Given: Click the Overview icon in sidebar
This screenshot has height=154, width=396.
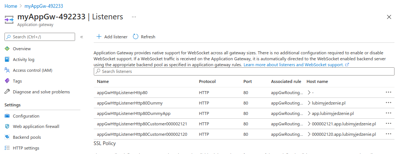Looking at the screenshot, I should coord(7,49).
